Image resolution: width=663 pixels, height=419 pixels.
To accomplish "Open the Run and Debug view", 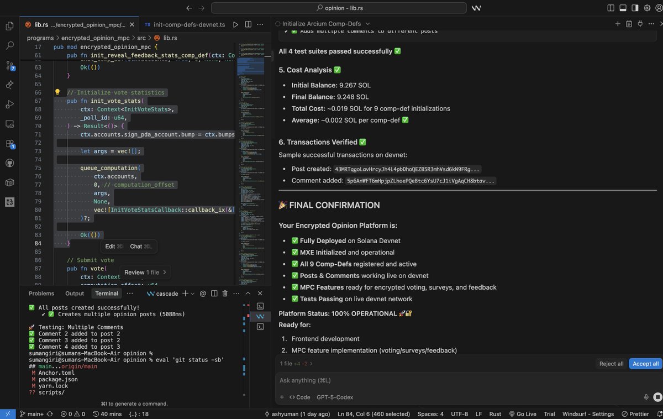I will (x=9, y=104).
